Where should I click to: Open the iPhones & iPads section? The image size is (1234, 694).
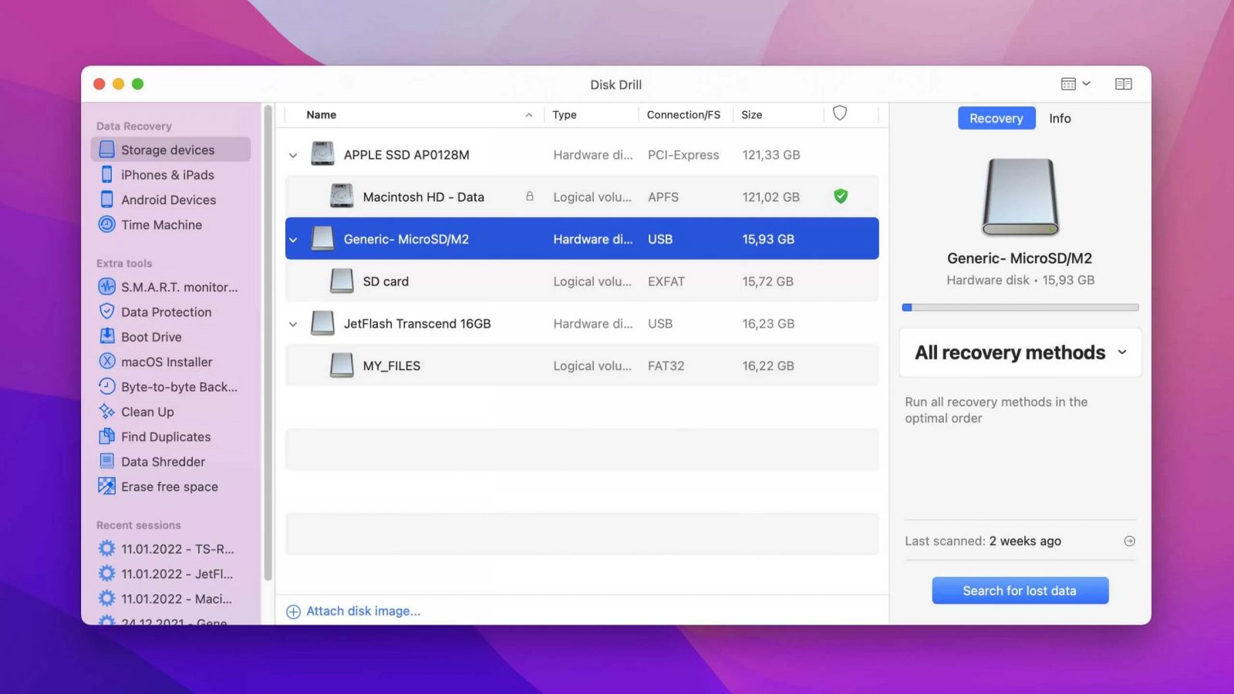click(x=167, y=174)
